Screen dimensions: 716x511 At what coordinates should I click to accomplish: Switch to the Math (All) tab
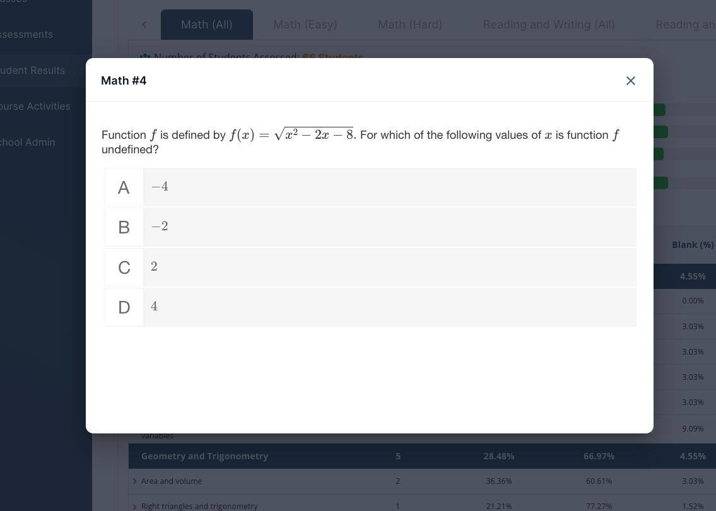(207, 25)
